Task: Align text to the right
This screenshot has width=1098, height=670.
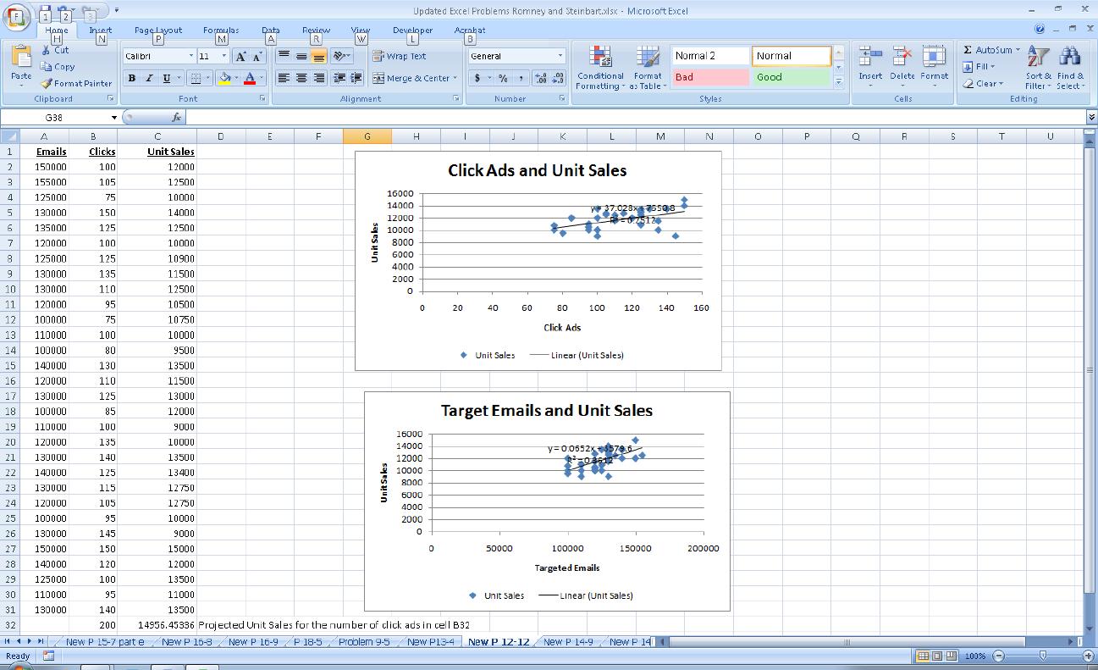Action: (318, 78)
